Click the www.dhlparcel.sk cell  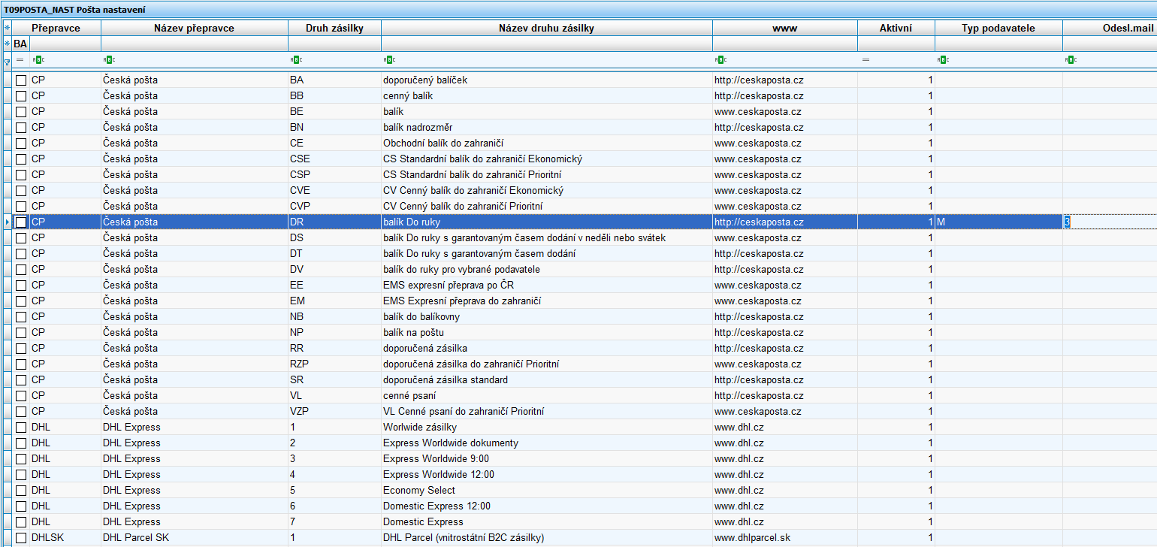coord(752,538)
